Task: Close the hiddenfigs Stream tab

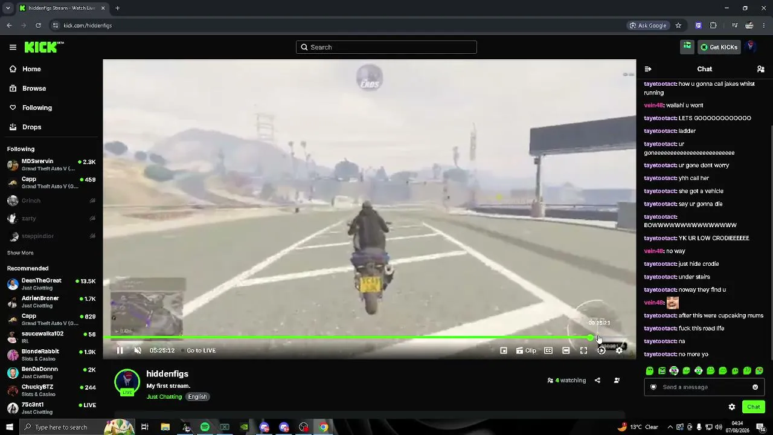Action: (103, 8)
